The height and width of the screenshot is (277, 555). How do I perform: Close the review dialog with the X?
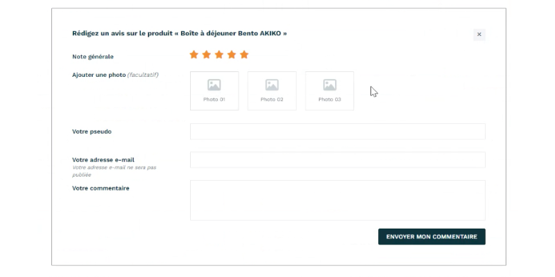coord(479,34)
